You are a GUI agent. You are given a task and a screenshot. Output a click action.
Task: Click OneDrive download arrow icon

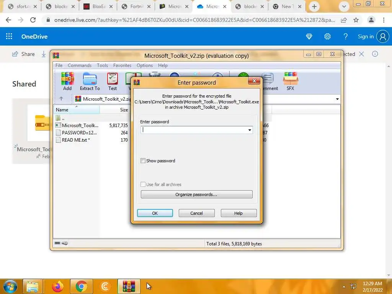click(x=44, y=54)
